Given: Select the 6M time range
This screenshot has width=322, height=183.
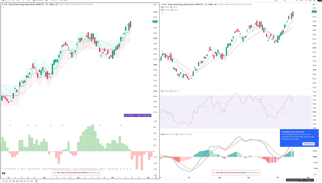Looking at the screenshot, I should click(x=17, y=181).
